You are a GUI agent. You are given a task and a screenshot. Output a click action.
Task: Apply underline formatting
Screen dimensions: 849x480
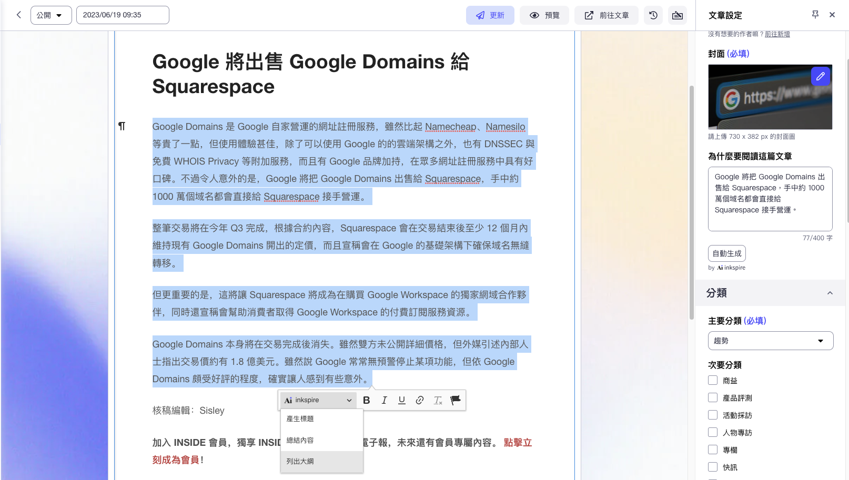402,400
